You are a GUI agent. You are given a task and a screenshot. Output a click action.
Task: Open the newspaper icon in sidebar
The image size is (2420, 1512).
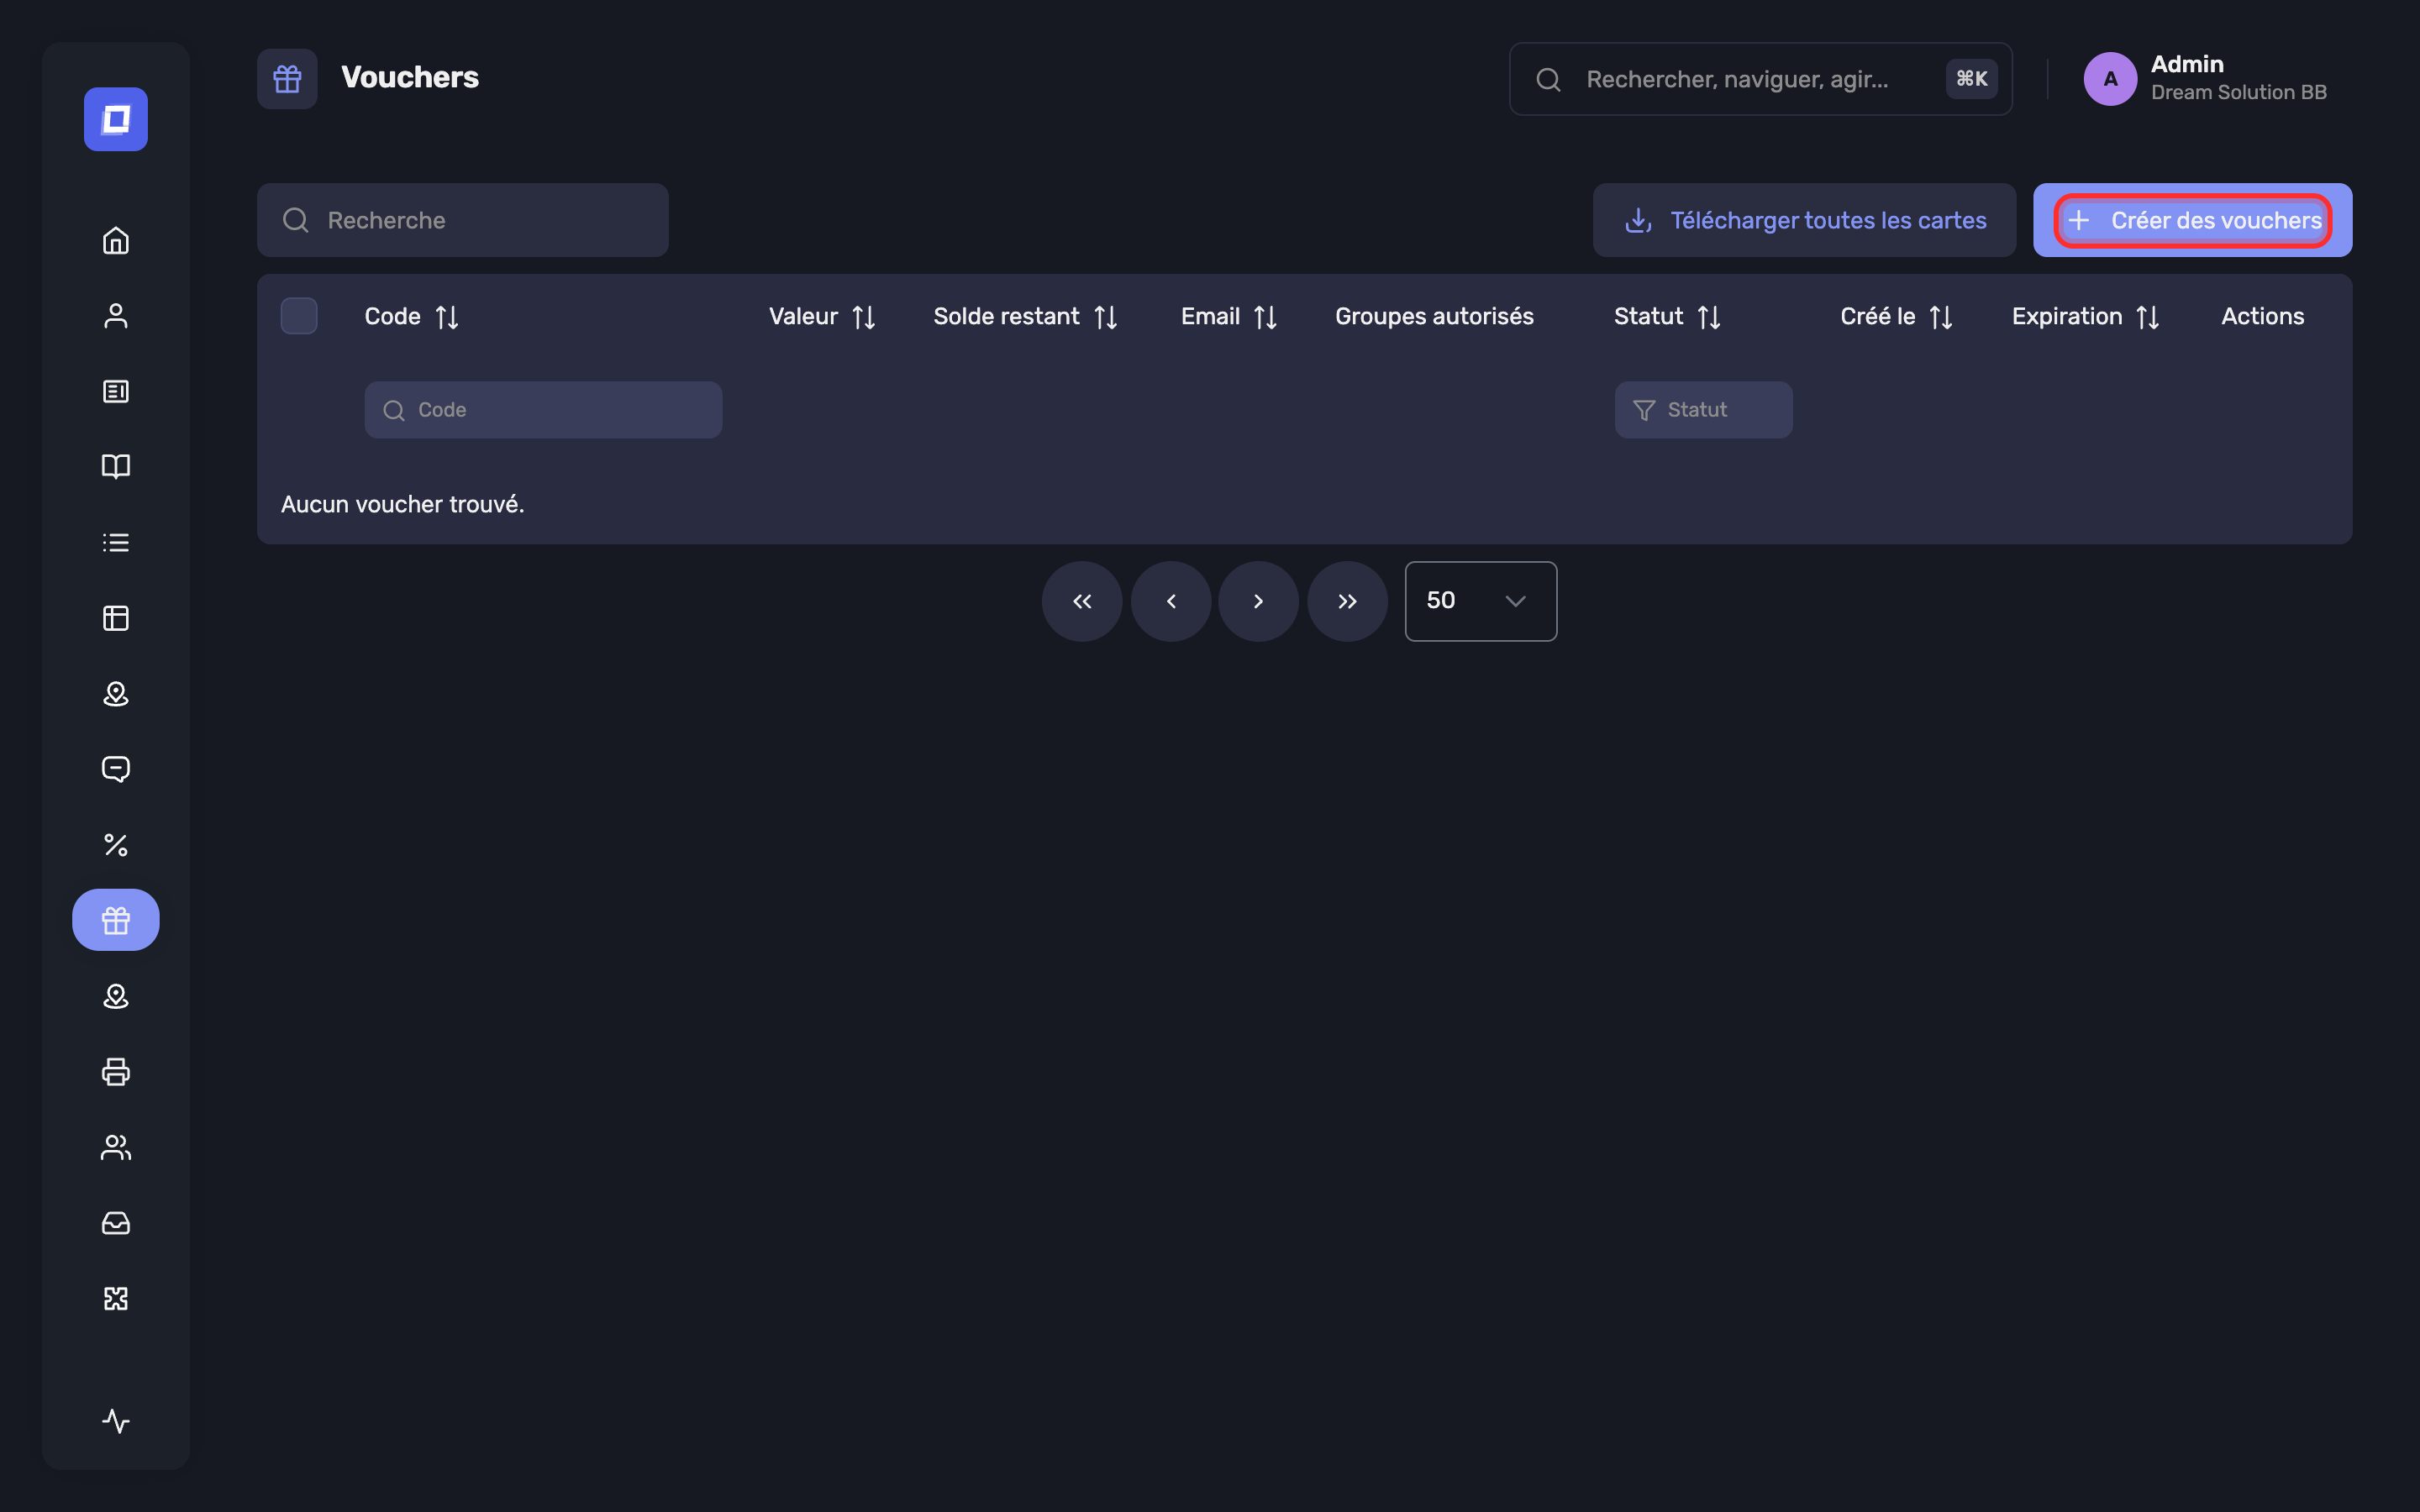pyautogui.click(x=116, y=391)
